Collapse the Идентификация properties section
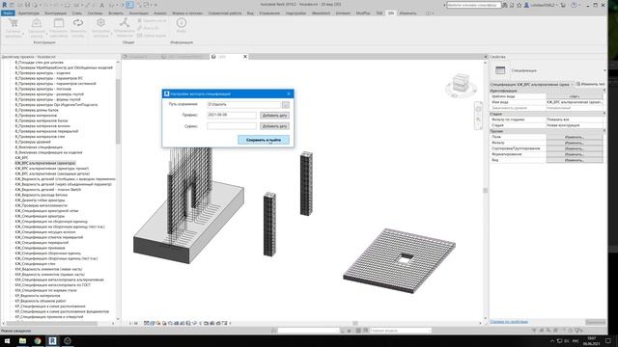The height and width of the screenshot is (347, 618). [x=604, y=91]
